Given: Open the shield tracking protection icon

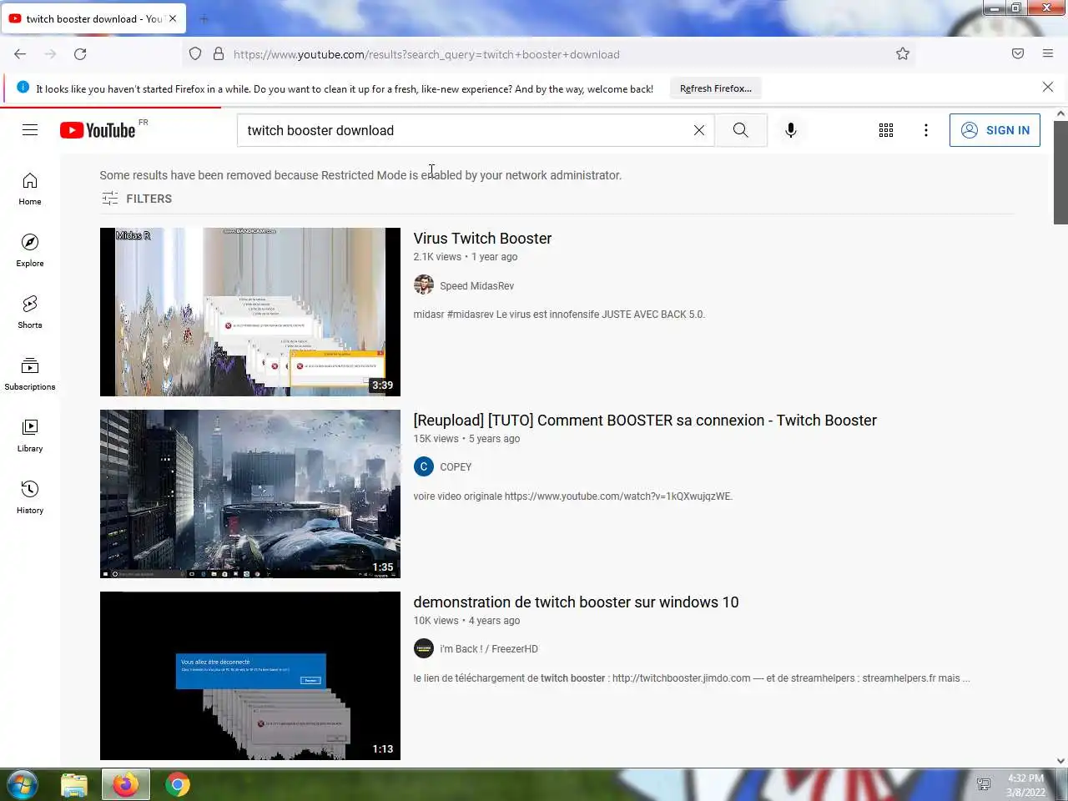Looking at the screenshot, I should pyautogui.click(x=195, y=54).
